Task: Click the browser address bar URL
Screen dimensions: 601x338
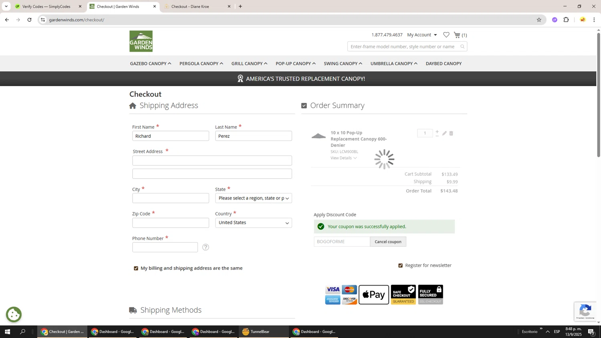Action: pos(77,20)
